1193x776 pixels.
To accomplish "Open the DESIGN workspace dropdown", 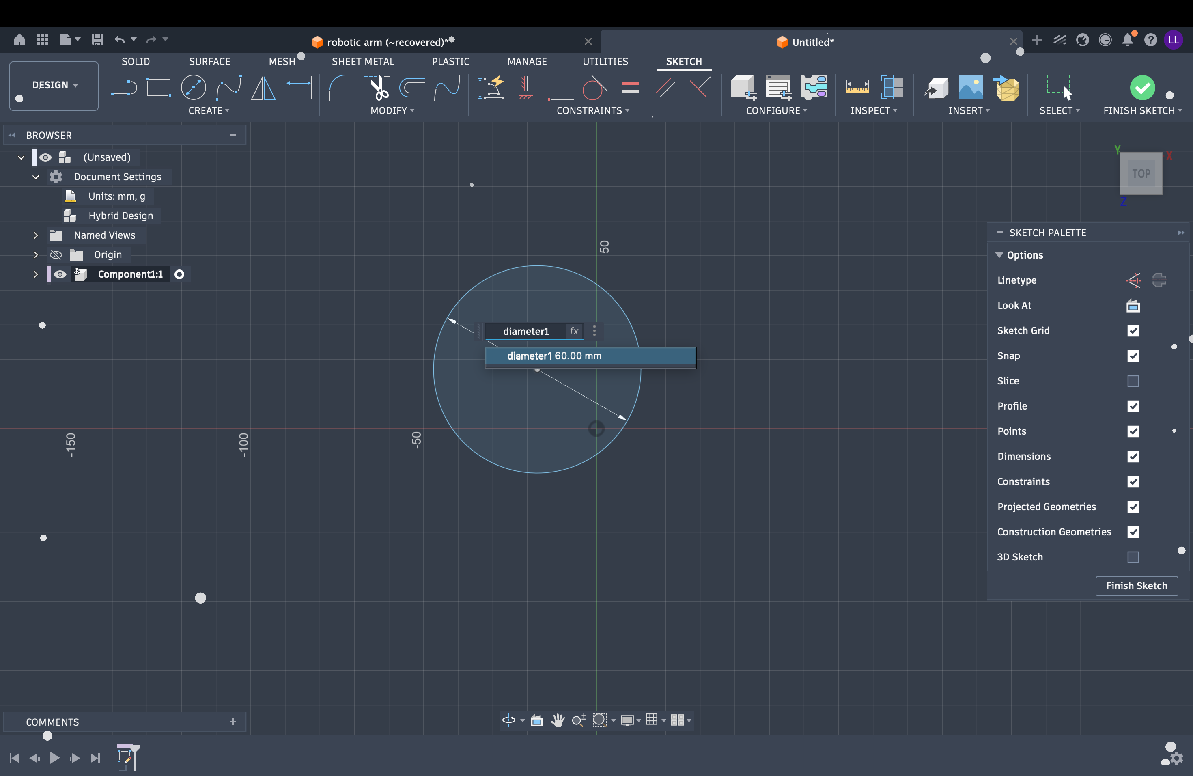I will (x=54, y=85).
